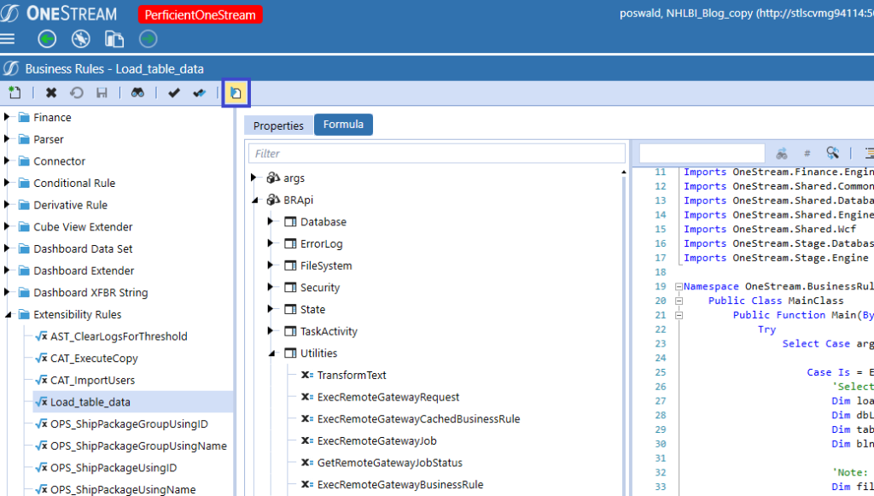Compile all rules with the double checkmark

(200, 92)
